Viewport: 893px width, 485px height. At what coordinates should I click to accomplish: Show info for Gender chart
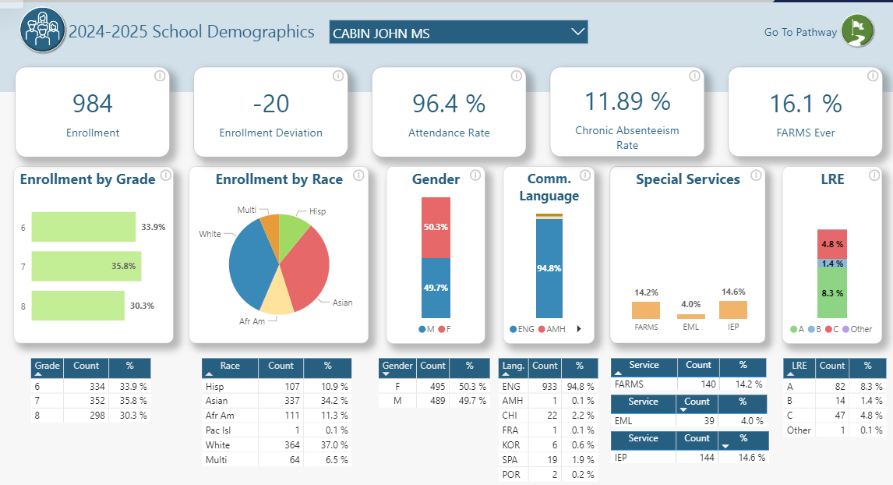(475, 175)
